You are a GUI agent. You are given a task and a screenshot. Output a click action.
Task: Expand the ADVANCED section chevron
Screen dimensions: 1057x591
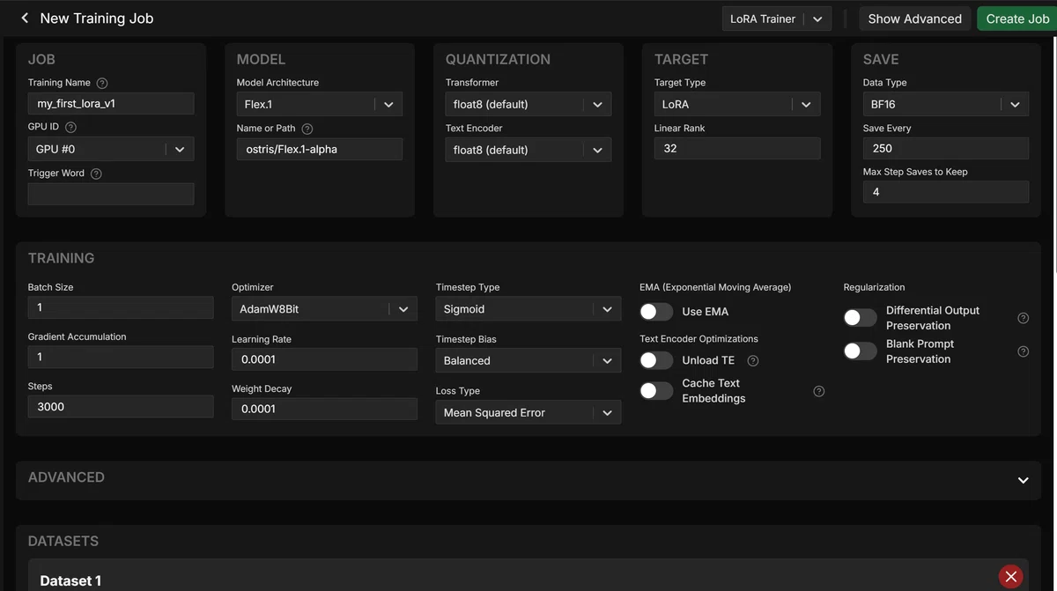click(1023, 480)
